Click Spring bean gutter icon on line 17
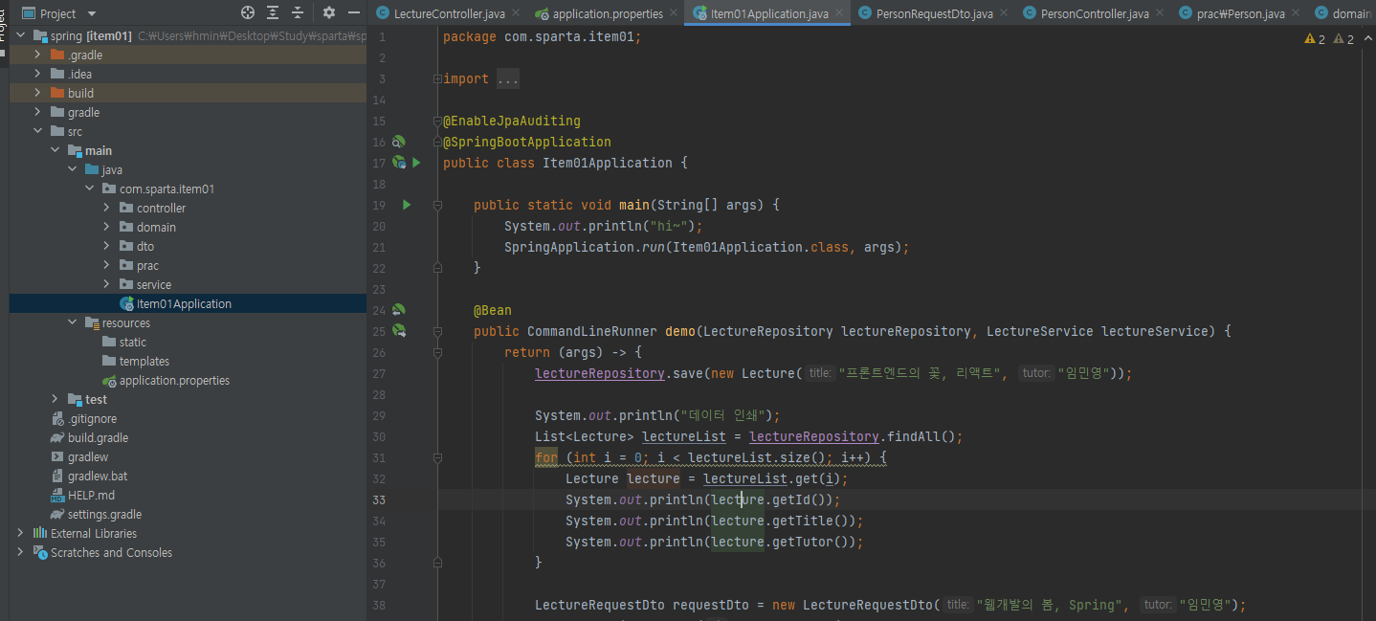1376x621 pixels. tap(399, 163)
